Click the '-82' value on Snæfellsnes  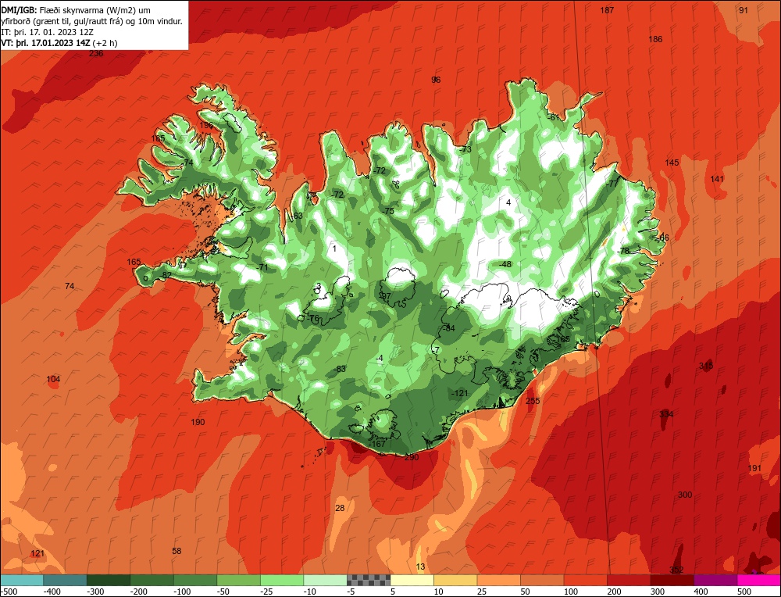pos(166,275)
